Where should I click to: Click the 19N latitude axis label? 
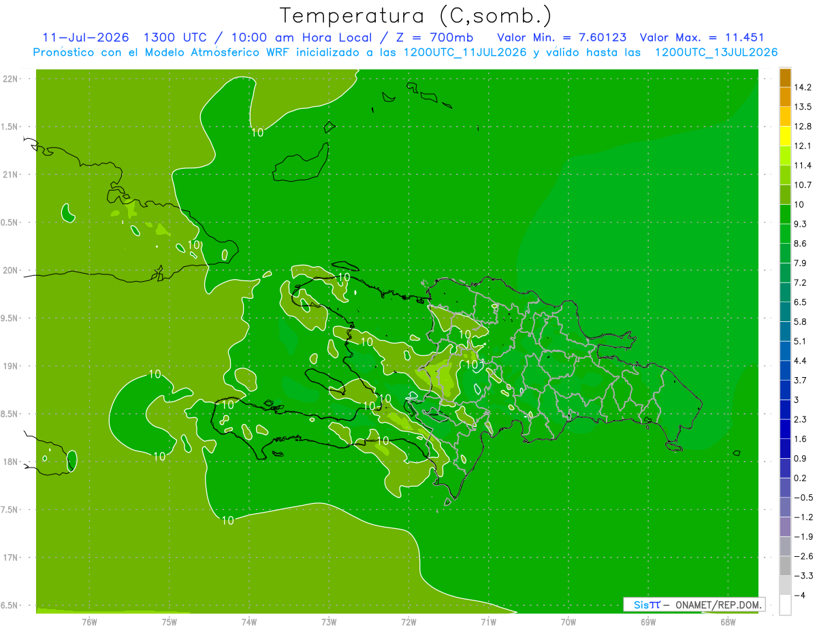(11, 366)
